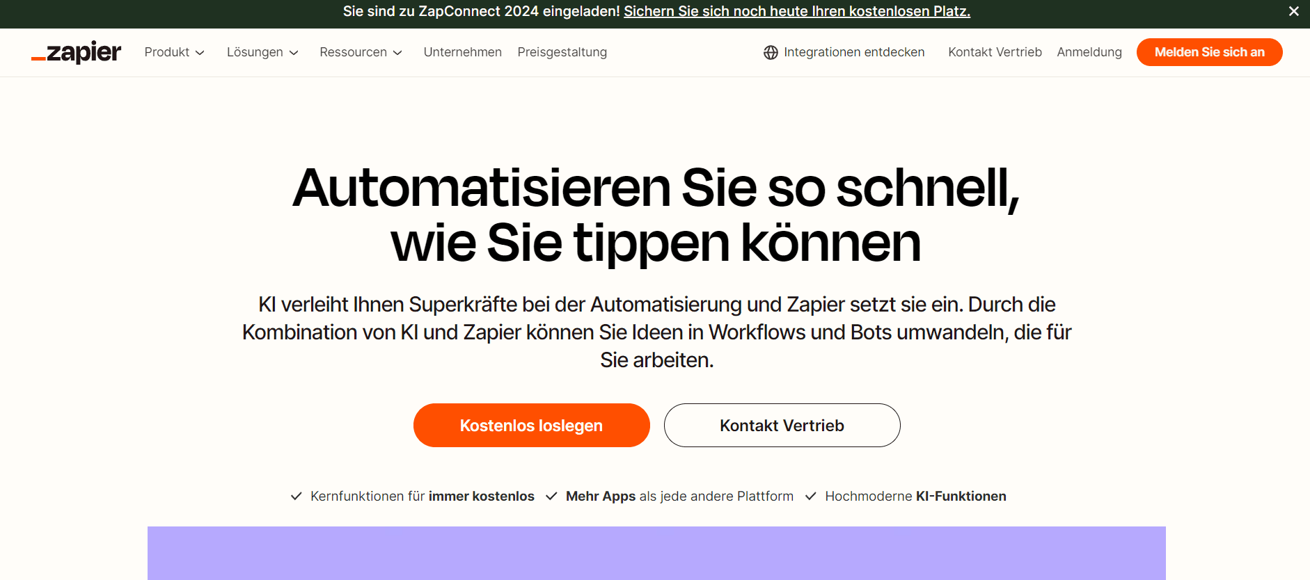Click the Kostenlos loslegen button

[532, 425]
